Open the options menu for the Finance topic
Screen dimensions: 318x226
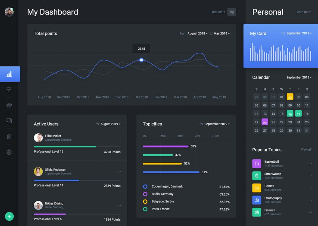310,212
